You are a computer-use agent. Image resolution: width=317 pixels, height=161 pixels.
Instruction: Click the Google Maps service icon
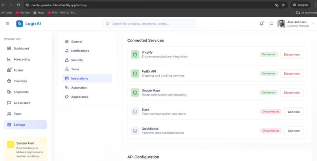135,93
